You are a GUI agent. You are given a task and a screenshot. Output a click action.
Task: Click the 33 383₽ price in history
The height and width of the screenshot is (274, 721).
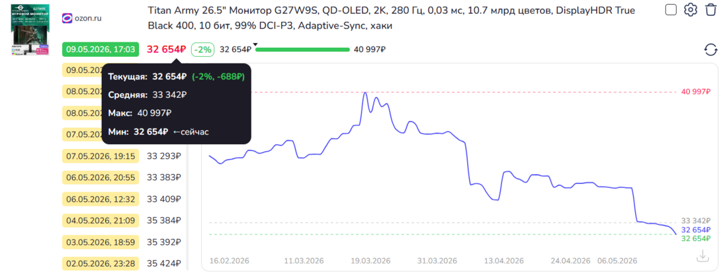click(164, 177)
